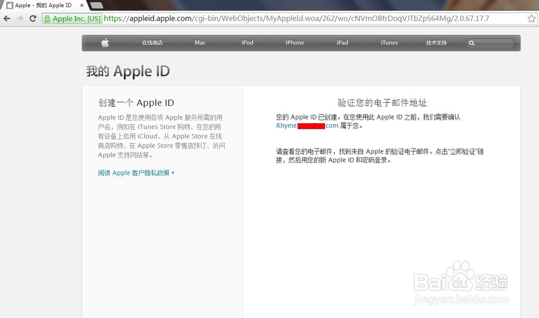Click the Apple logo in navigation bar

coord(105,43)
